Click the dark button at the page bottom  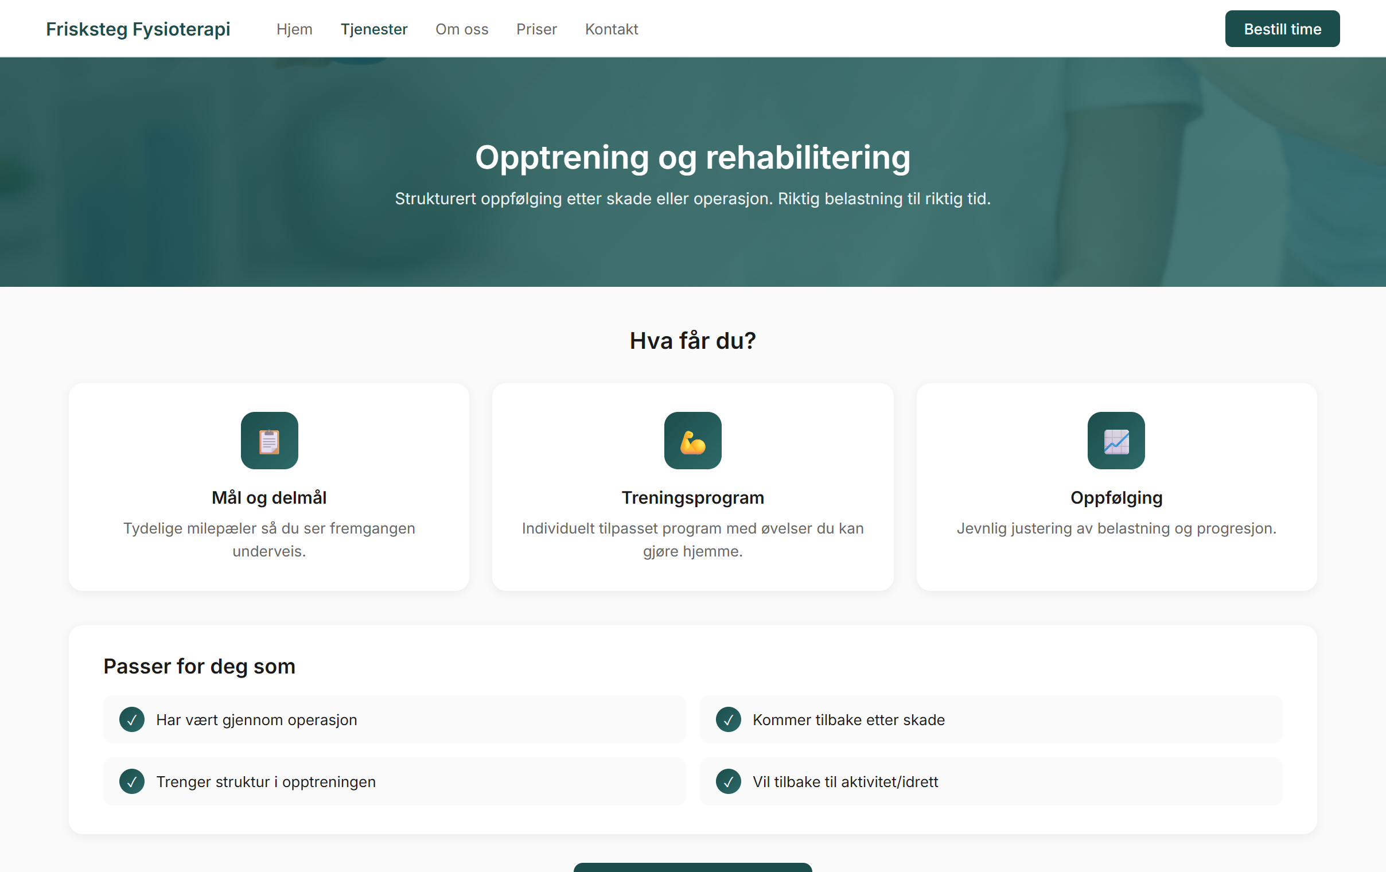click(692, 868)
